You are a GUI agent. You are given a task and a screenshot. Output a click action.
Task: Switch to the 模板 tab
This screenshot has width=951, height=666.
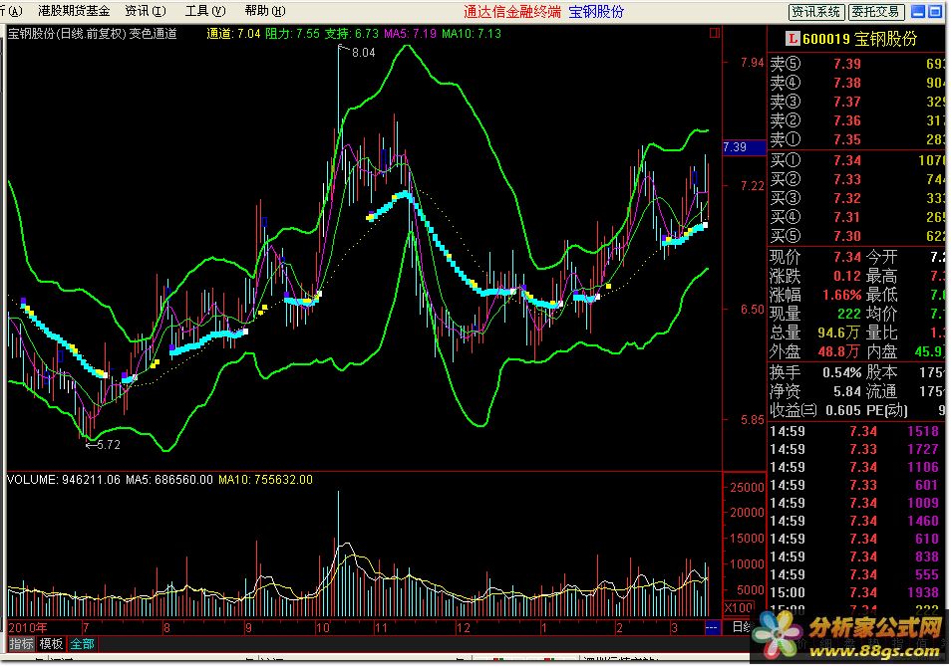51,644
